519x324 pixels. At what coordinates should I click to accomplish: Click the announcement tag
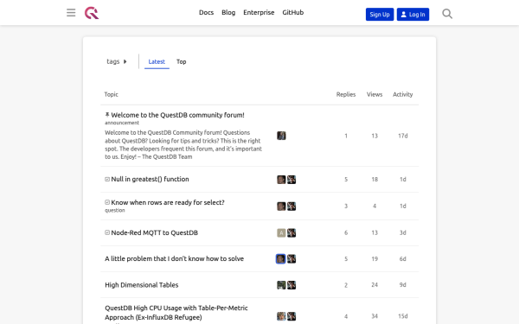(122, 123)
